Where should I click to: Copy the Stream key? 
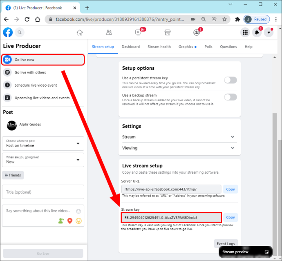pos(231,217)
